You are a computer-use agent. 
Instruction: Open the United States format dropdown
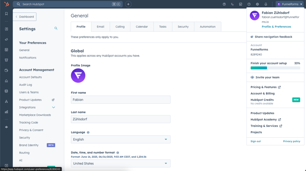(x=121, y=163)
